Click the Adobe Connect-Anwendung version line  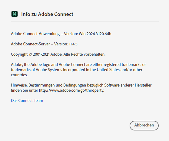[61, 34]
